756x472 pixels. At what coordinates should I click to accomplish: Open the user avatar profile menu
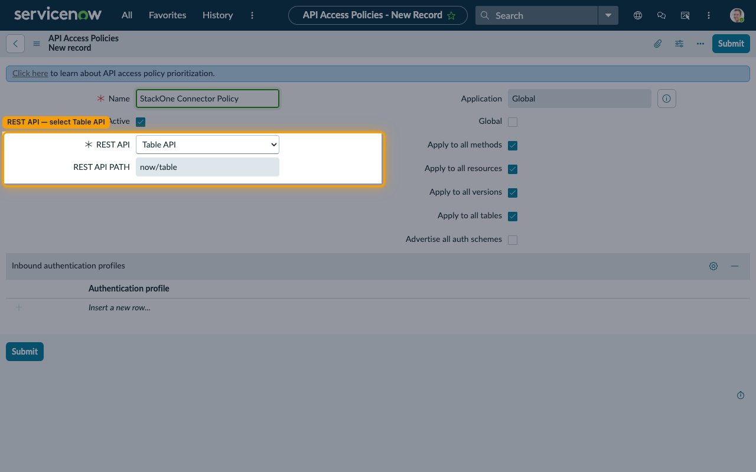[x=737, y=15]
